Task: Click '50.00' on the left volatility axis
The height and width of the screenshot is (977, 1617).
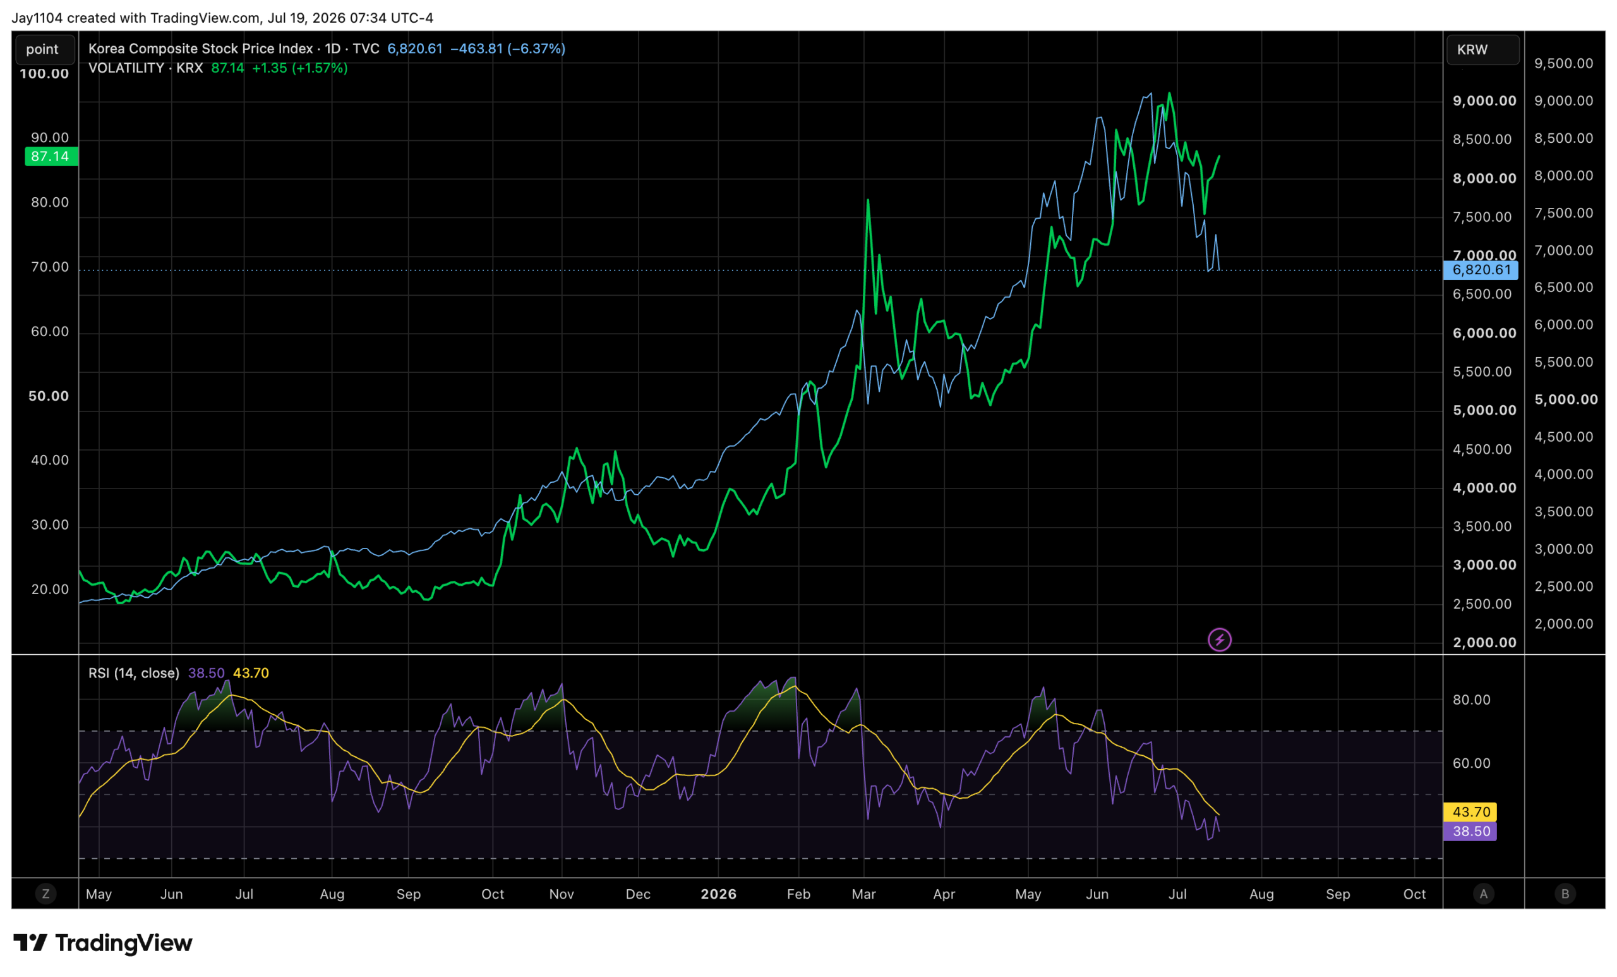Action: click(49, 396)
